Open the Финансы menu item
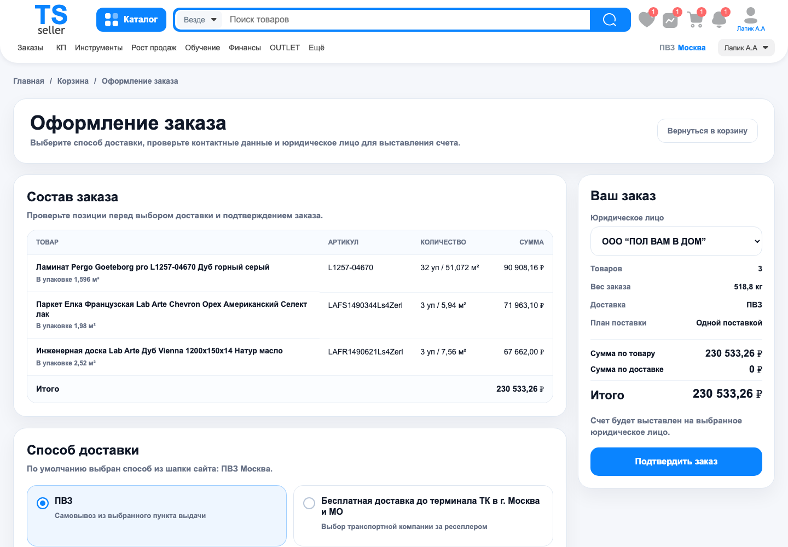This screenshot has width=788, height=547. [245, 48]
